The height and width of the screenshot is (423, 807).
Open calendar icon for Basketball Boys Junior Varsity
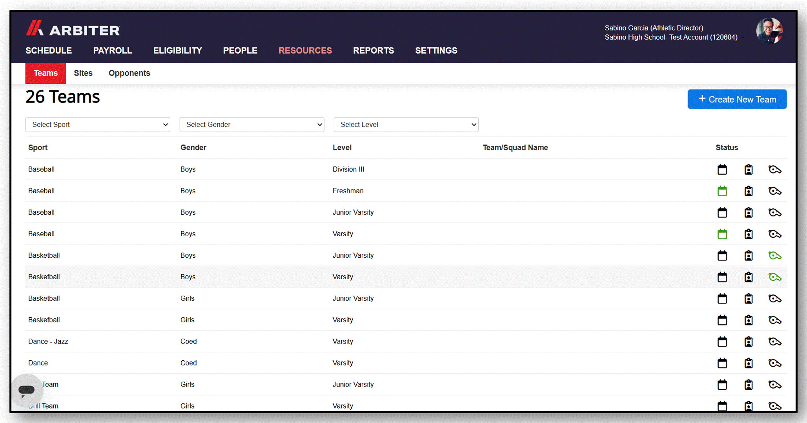tap(722, 255)
